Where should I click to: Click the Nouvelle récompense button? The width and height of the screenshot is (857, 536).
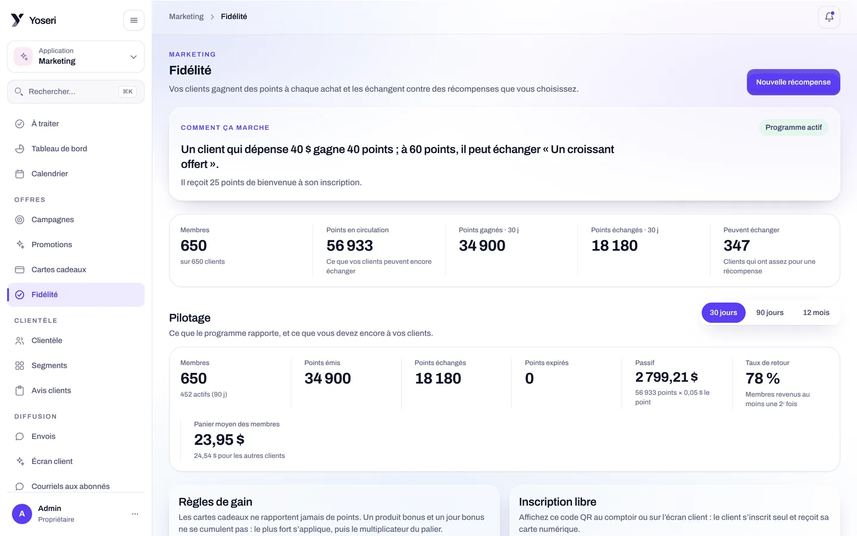[x=793, y=82]
